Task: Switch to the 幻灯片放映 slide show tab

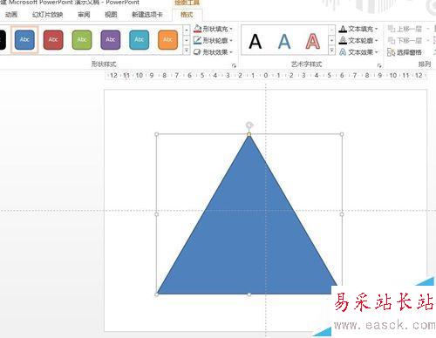Action: click(x=47, y=15)
